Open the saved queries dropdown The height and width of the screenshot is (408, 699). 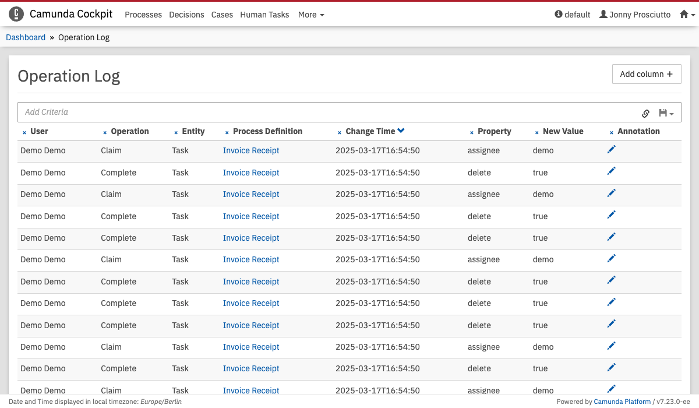tap(666, 113)
